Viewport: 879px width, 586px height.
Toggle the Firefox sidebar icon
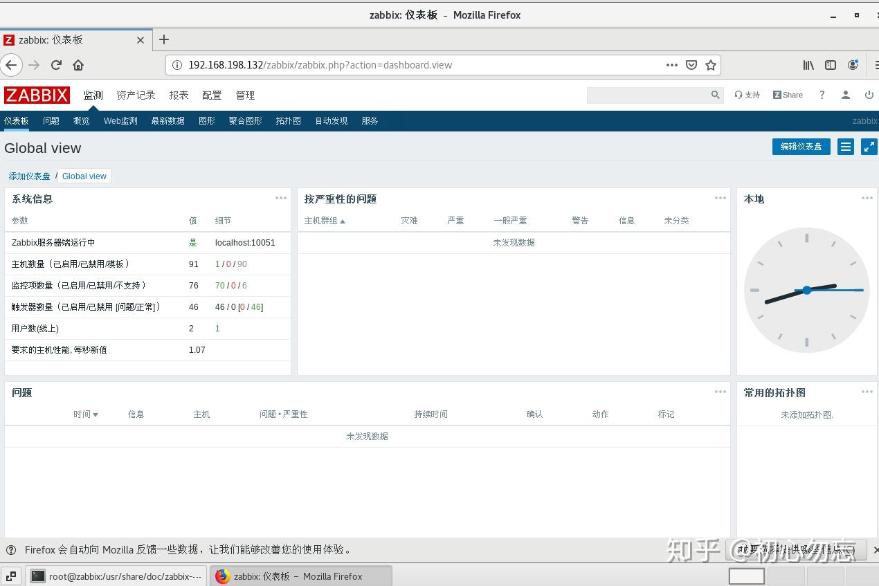[831, 65]
